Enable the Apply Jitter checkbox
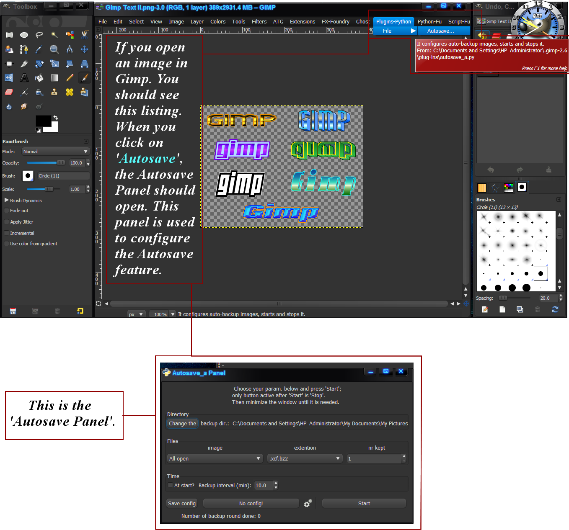 tap(6, 222)
